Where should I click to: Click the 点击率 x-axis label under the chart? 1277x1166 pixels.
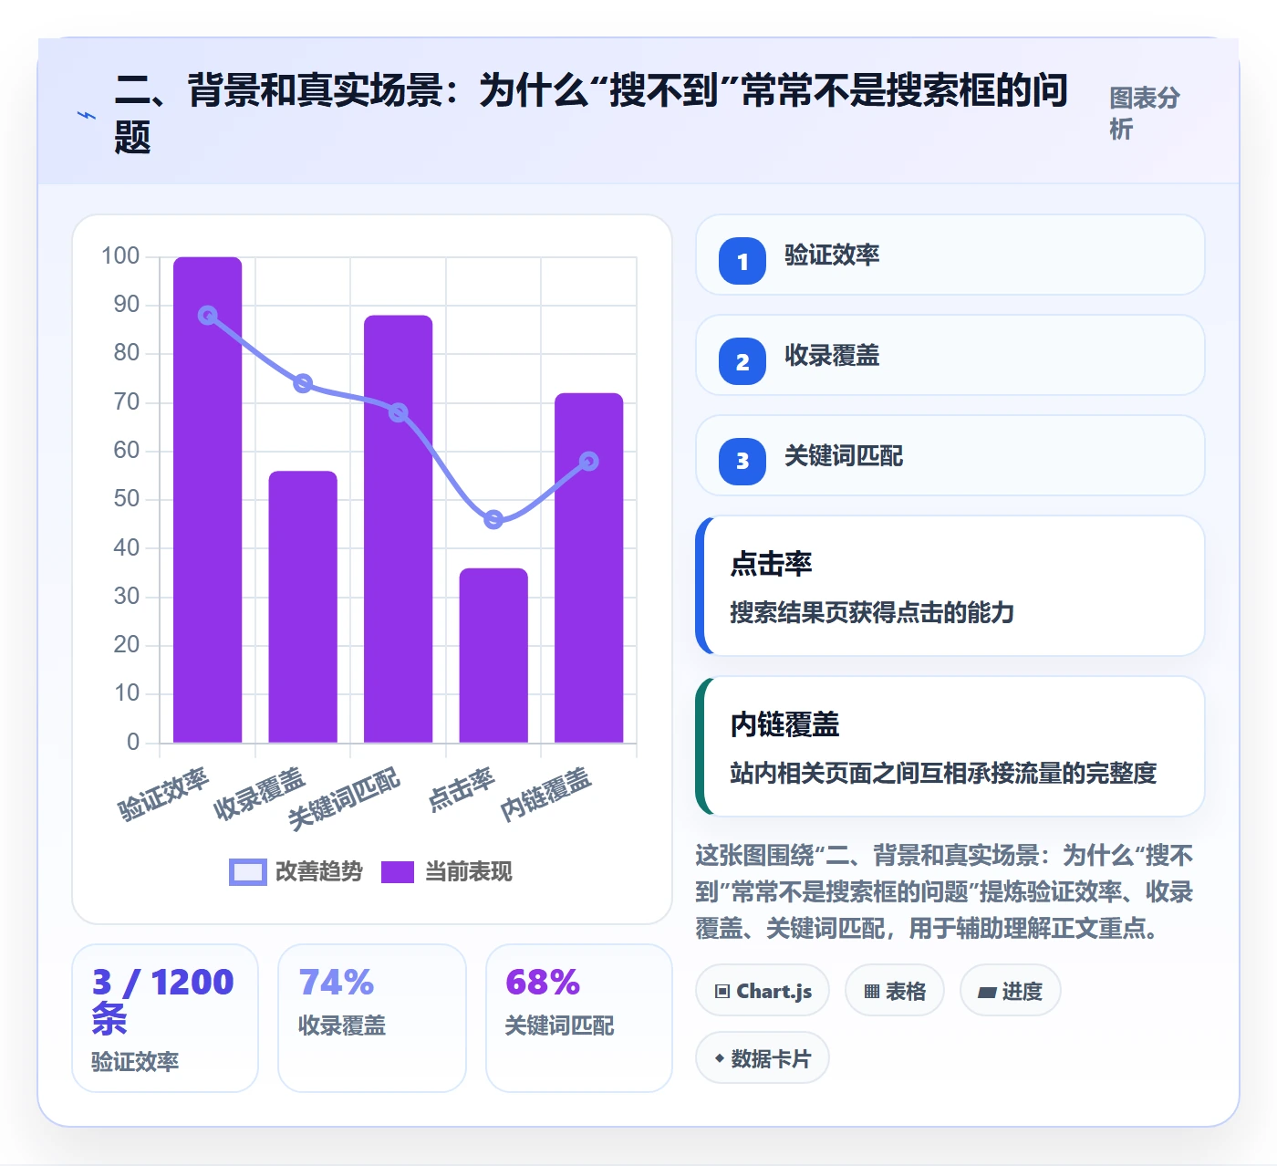coord(462,789)
